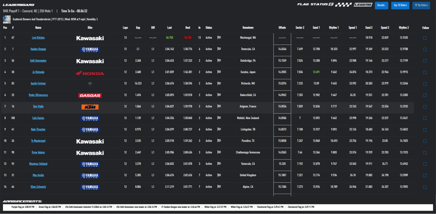Click the Kawasaki logo for Levi Kitchen
Screen dimensions: 436x214
tap(90, 38)
